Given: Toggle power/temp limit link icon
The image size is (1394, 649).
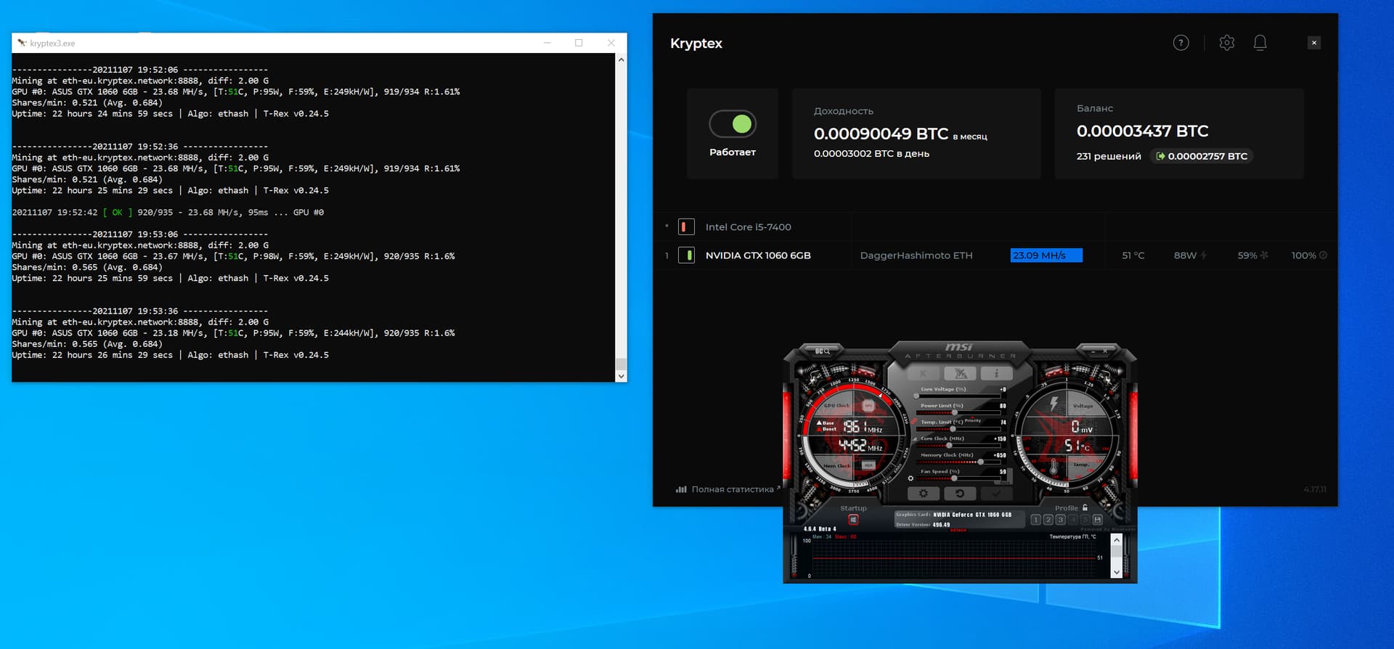Looking at the screenshot, I should 914,422.
